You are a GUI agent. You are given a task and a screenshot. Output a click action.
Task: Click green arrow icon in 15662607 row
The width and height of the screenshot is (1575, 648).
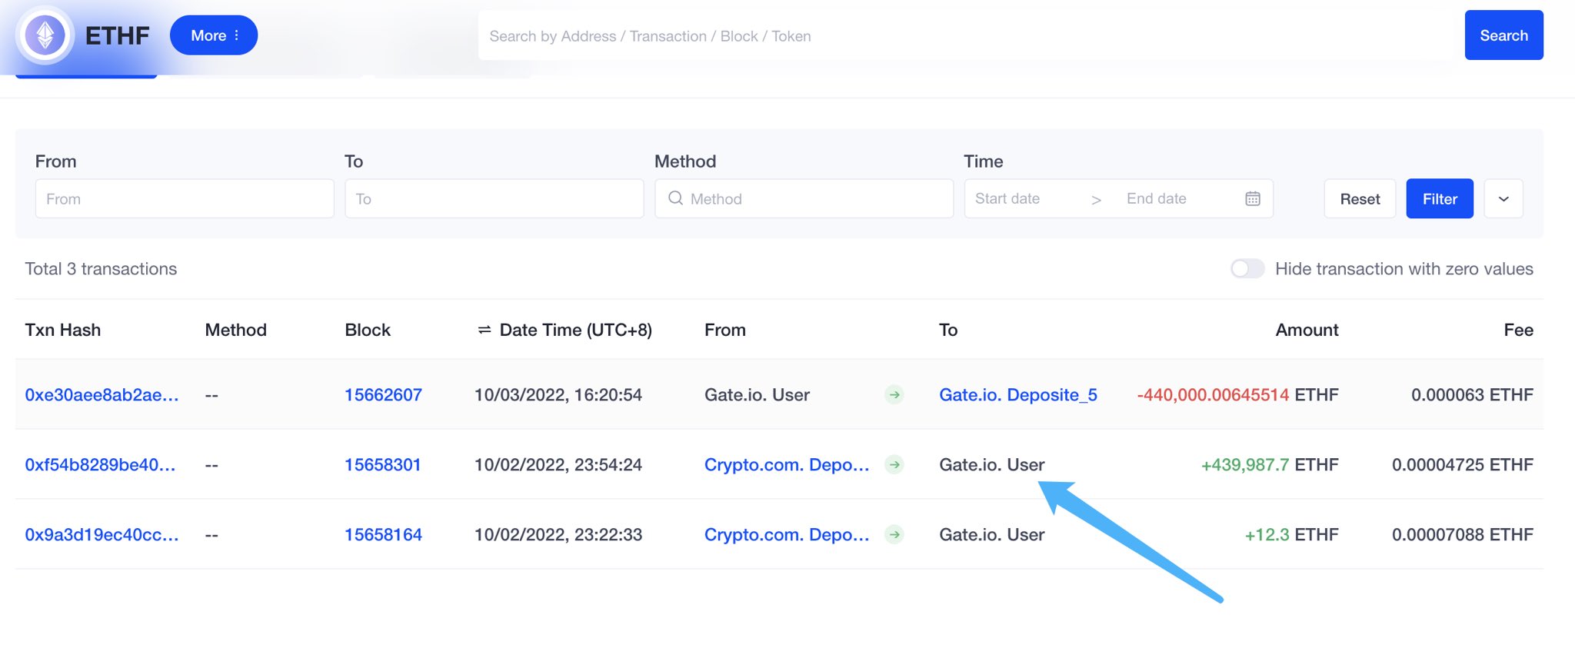click(894, 395)
